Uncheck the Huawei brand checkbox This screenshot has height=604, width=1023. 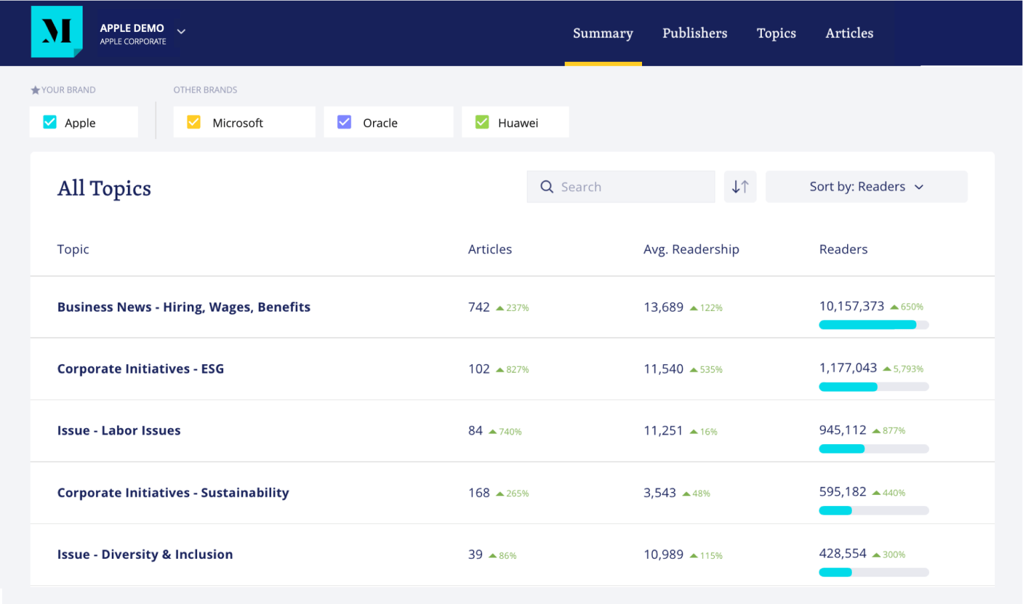(x=482, y=123)
